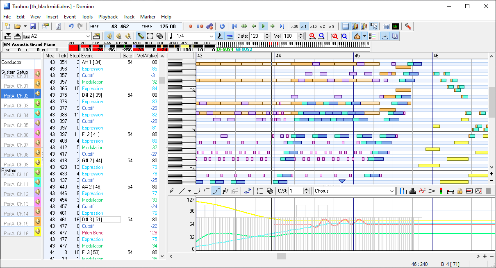Increase C.St value with the spinner up arrow

(x=307, y=189)
